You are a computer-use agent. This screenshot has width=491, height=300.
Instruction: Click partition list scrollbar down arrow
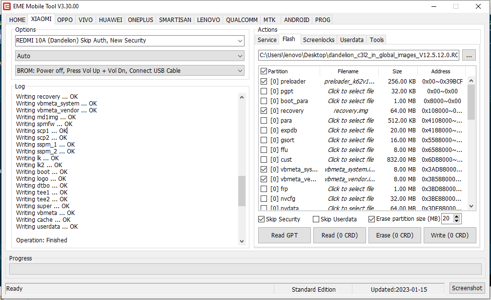click(471, 206)
